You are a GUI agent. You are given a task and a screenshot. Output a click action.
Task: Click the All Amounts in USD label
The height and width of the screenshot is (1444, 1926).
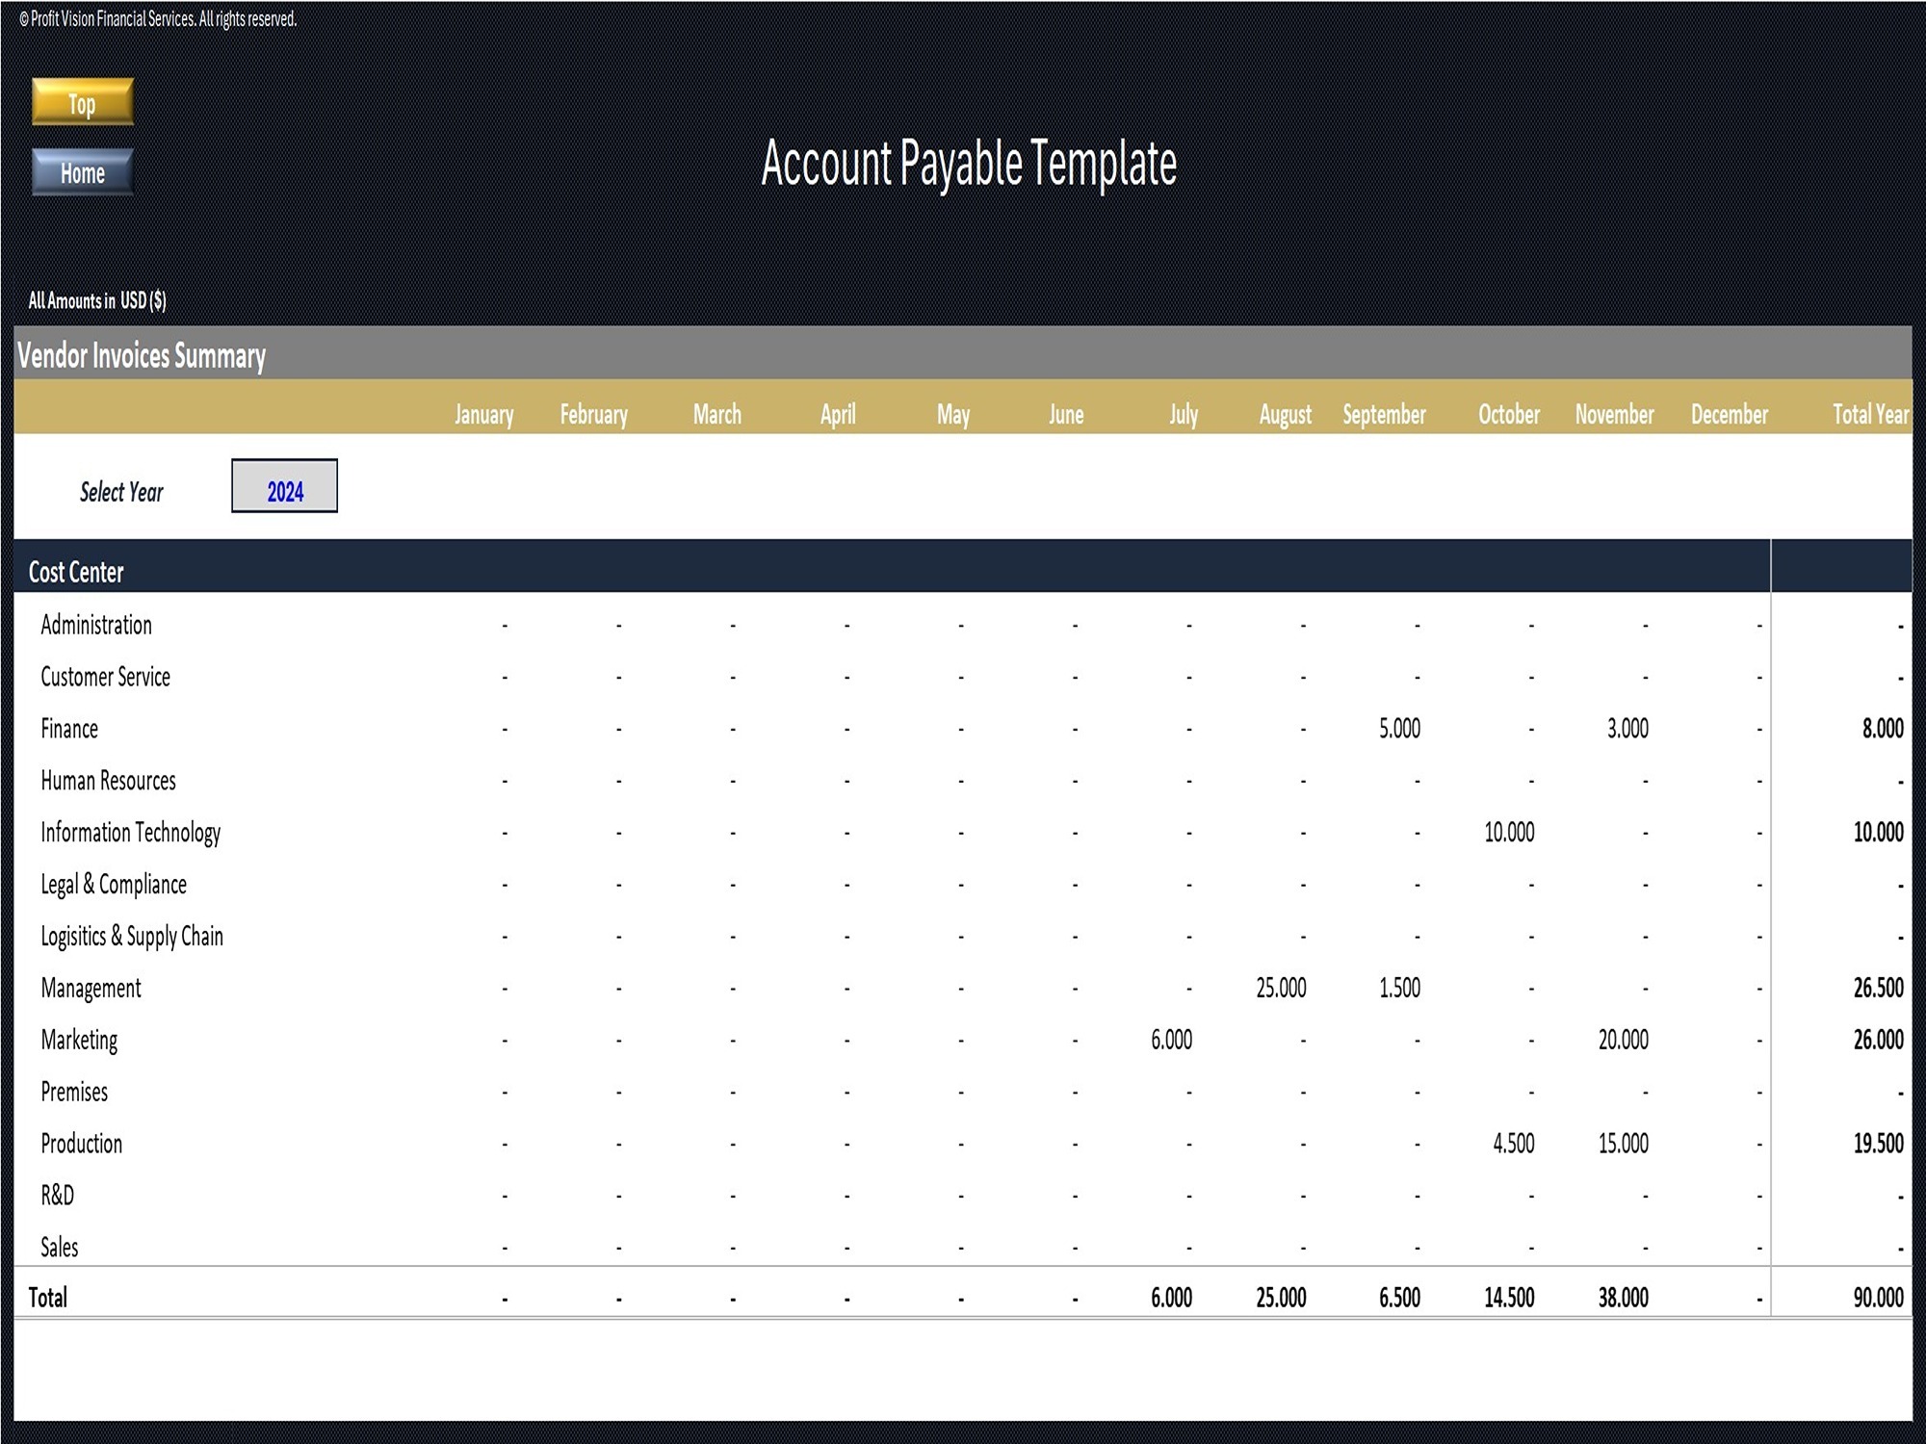pos(96,300)
